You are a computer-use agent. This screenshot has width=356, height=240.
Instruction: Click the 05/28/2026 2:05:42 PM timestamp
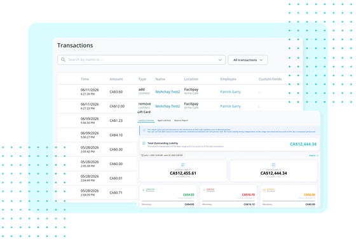point(90,149)
